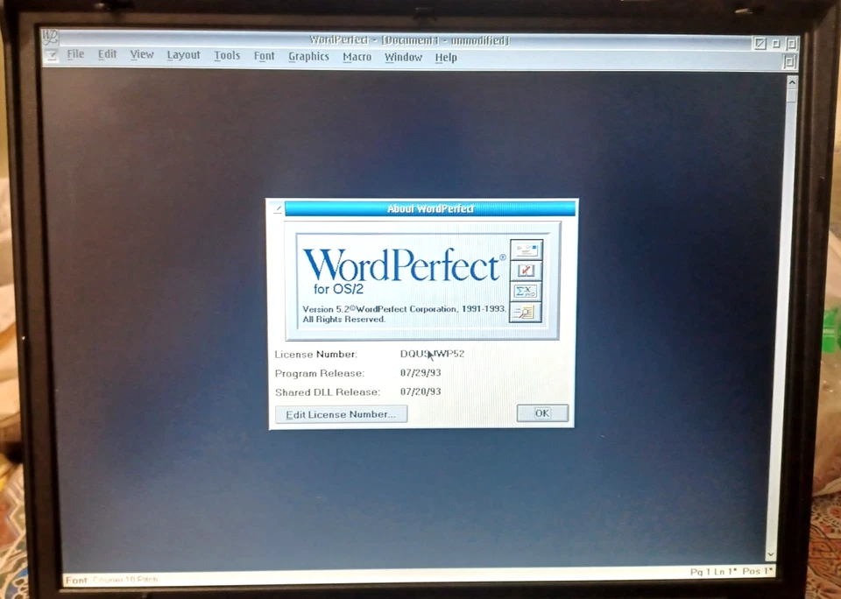This screenshot has width=841, height=599.
Task: Open the Graphics menu
Action: click(x=308, y=55)
